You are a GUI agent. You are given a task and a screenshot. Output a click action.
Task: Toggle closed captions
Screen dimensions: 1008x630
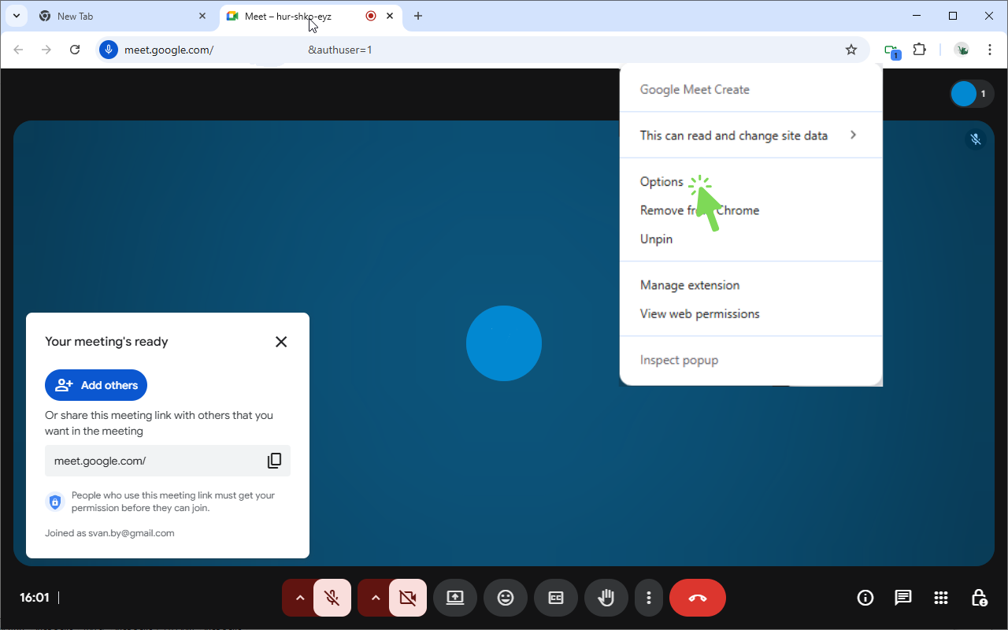coord(556,598)
